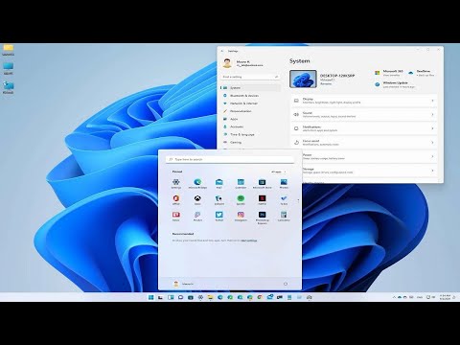This screenshot has width=460, height=345.
Task: Click the Start menu search box
Action: 230,159
